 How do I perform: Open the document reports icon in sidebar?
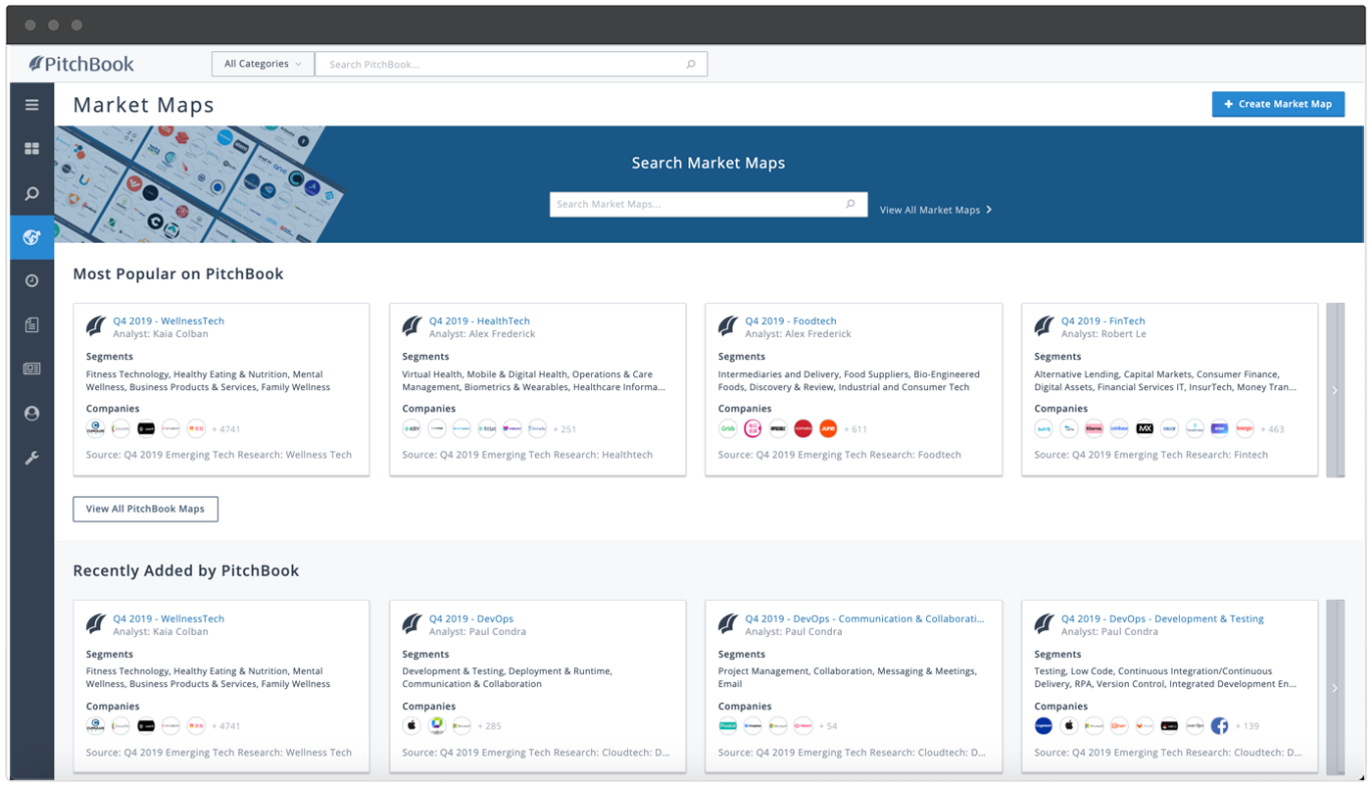click(x=31, y=324)
